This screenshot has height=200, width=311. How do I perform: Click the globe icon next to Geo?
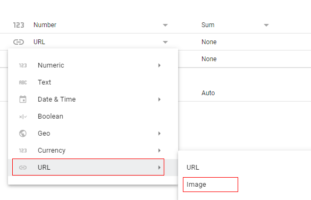[23, 134]
